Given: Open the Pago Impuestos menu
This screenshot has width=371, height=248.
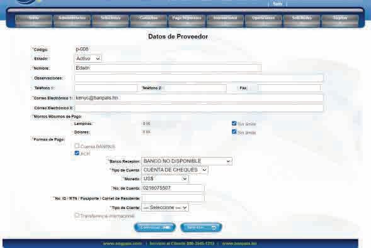Looking at the screenshot, I should [187, 21].
